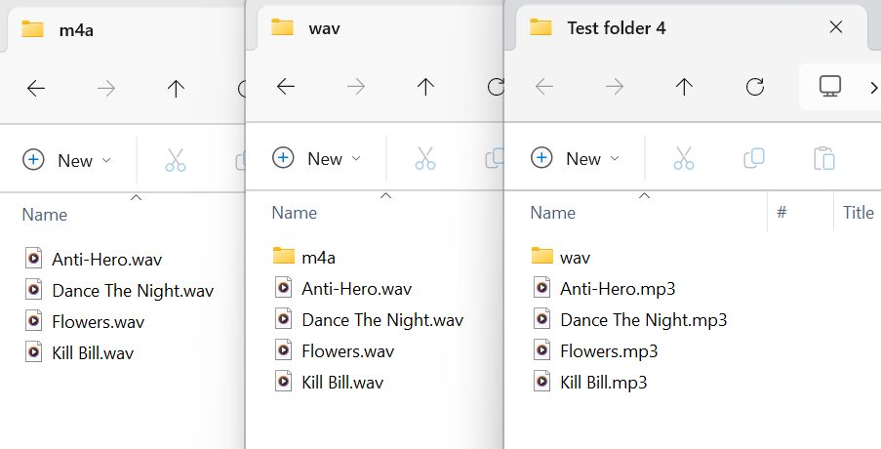Screen dimensions: 881x449
Task: Click the Title column header
Action: 859,213
